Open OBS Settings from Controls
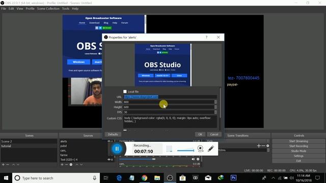The width and height of the screenshot is (326, 183). (x=298, y=156)
